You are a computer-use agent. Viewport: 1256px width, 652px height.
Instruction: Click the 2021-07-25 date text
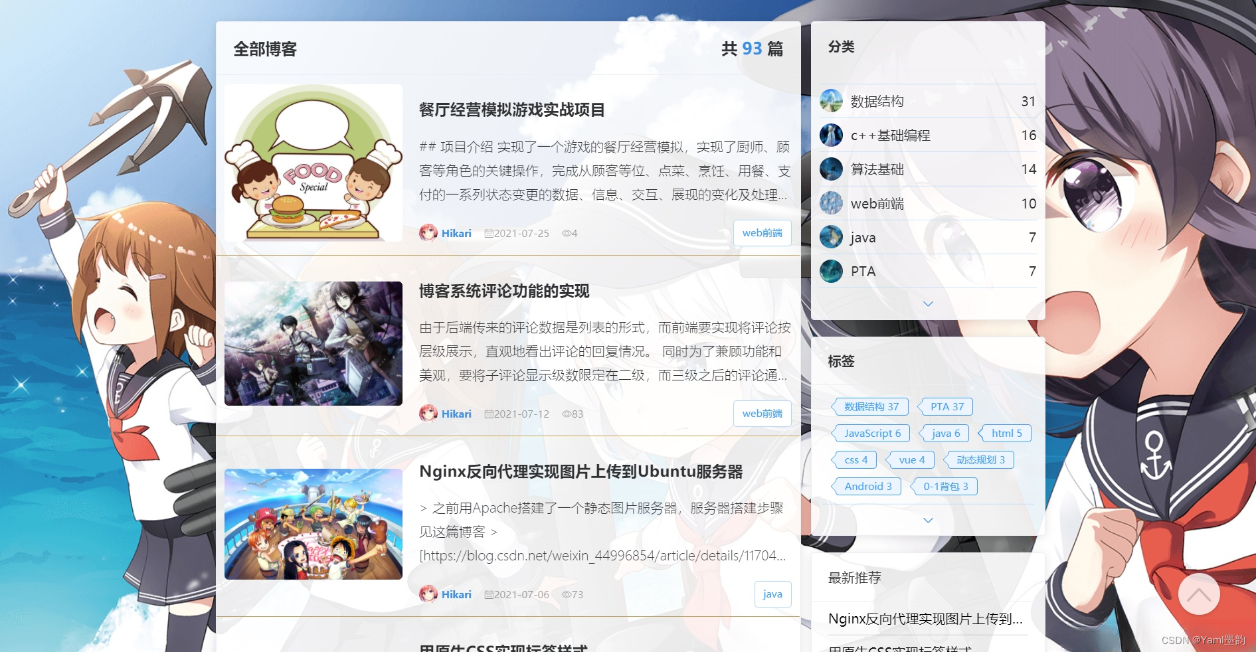point(521,234)
